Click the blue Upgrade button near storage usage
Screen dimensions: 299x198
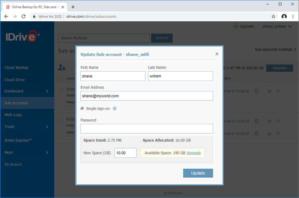pyautogui.click(x=280, y=68)
